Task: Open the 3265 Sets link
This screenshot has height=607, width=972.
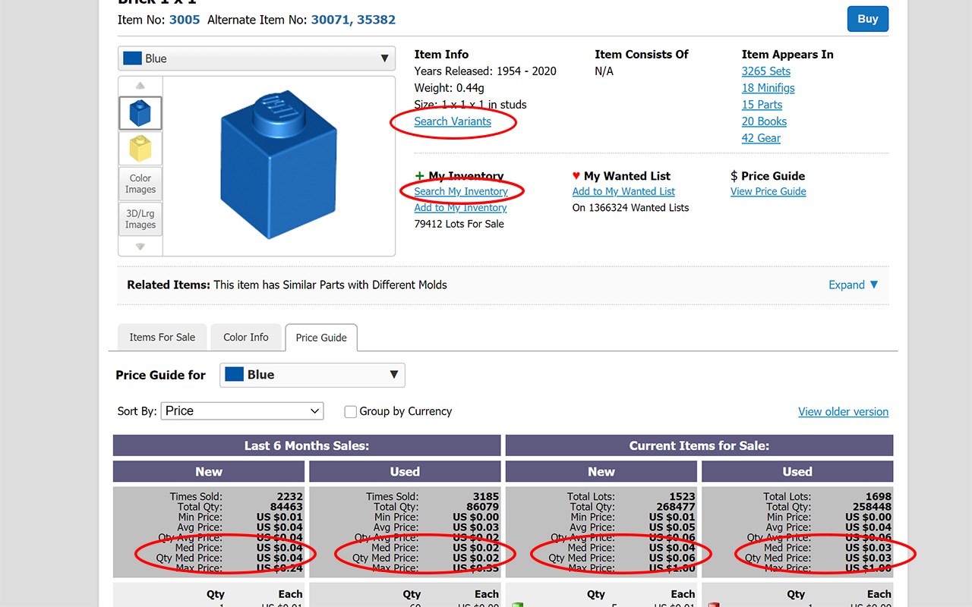Action: pyautogui.click(x=766, y=71)
